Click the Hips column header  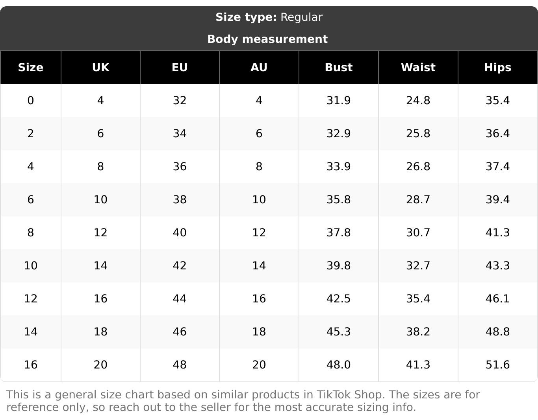point(497,68)
